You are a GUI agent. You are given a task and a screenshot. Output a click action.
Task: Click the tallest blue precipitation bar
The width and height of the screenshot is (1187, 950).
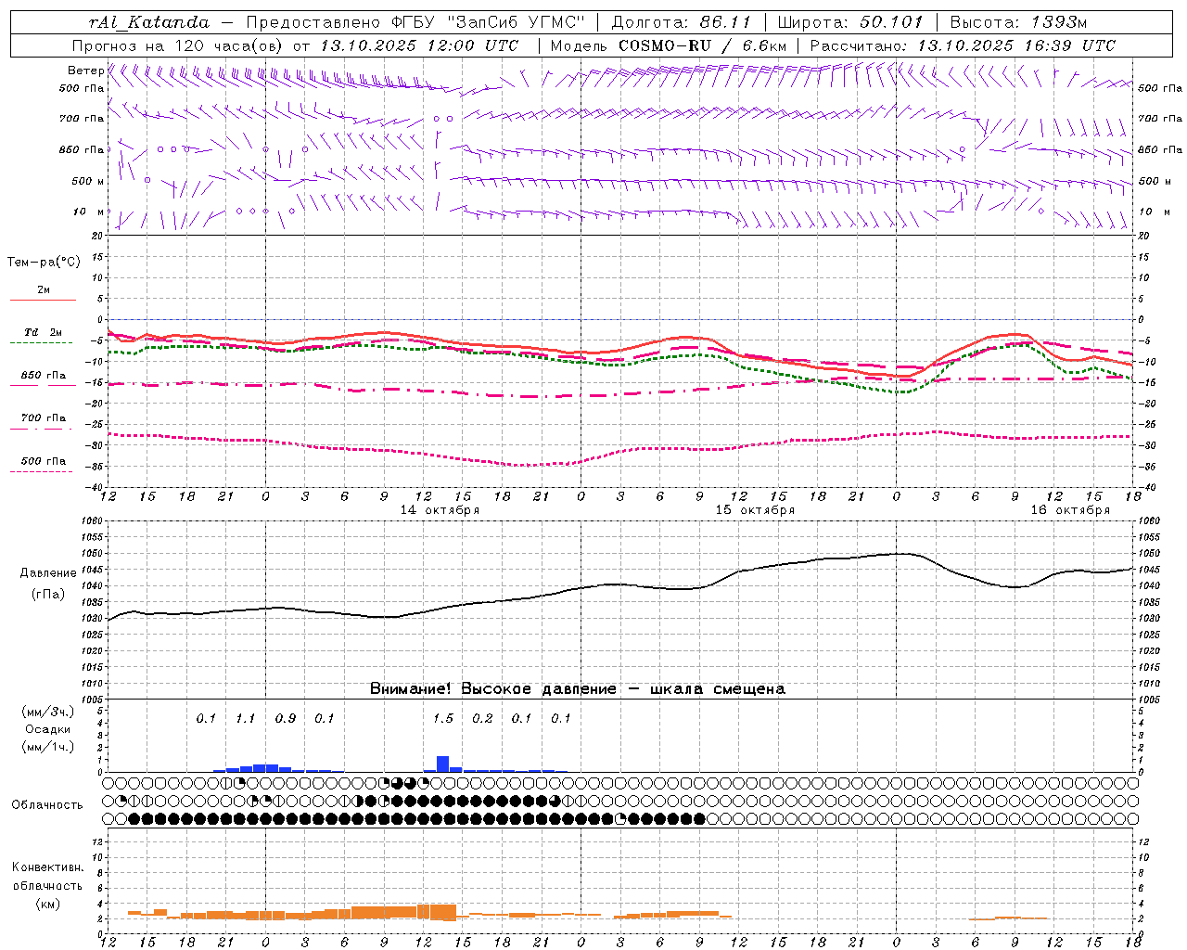tap(443, 764)
